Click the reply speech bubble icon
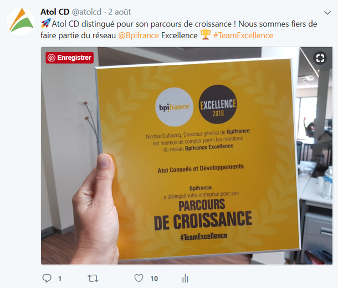This screenshot has width=338, height=288. pyautogui.click(x=47, y=278)
